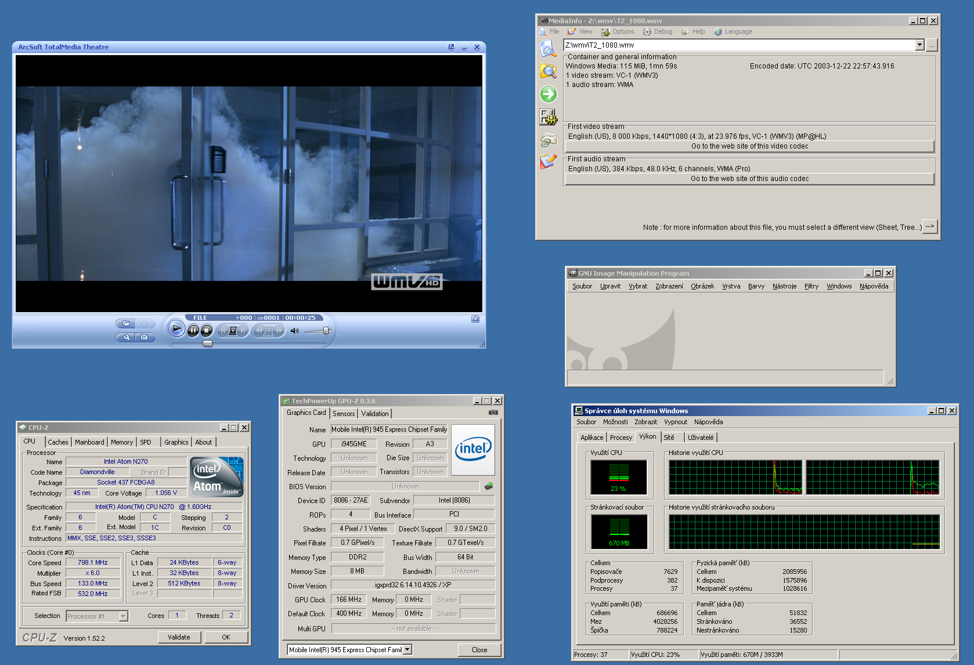Open MediaInfo preferences checklist icon

[548, 117]
